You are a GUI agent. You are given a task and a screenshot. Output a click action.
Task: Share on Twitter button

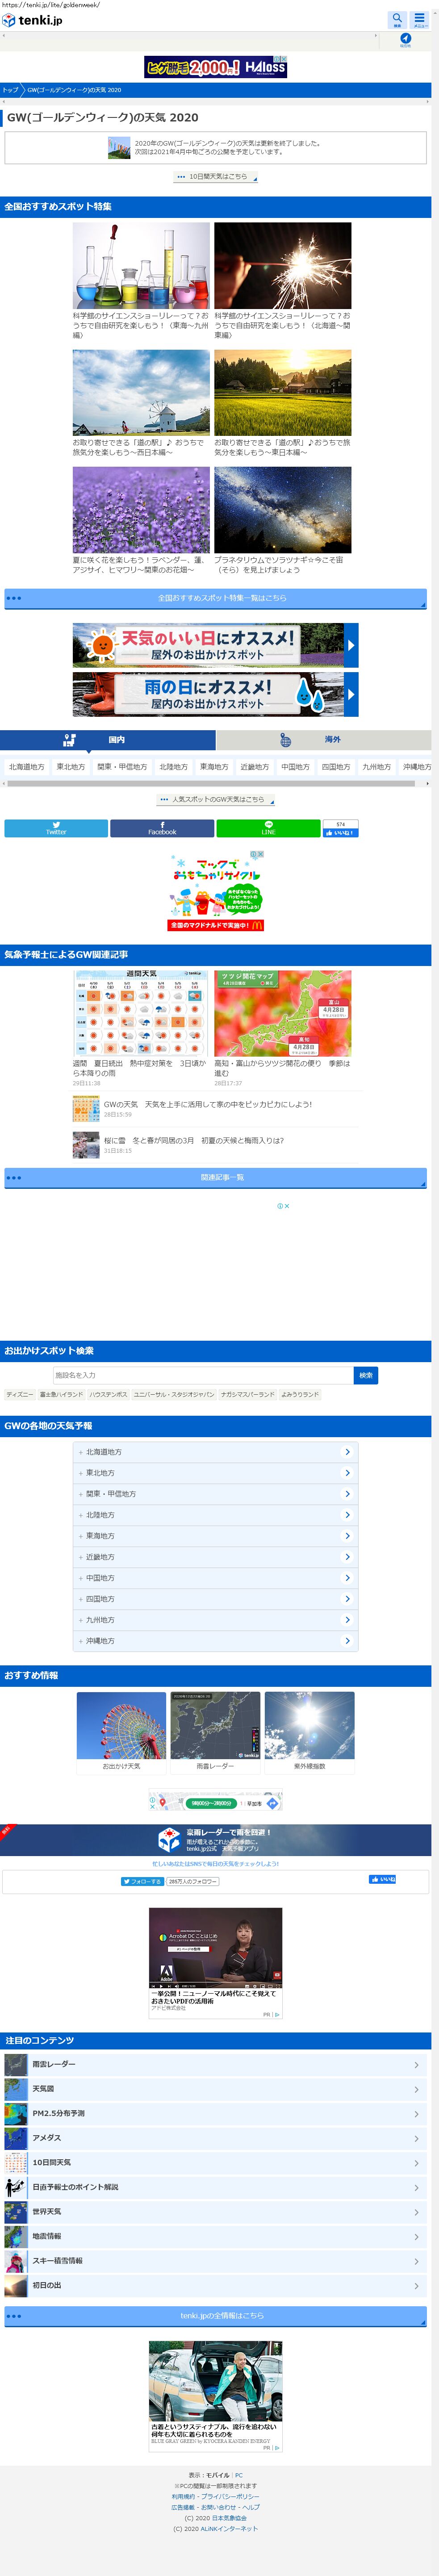[56, 828]
